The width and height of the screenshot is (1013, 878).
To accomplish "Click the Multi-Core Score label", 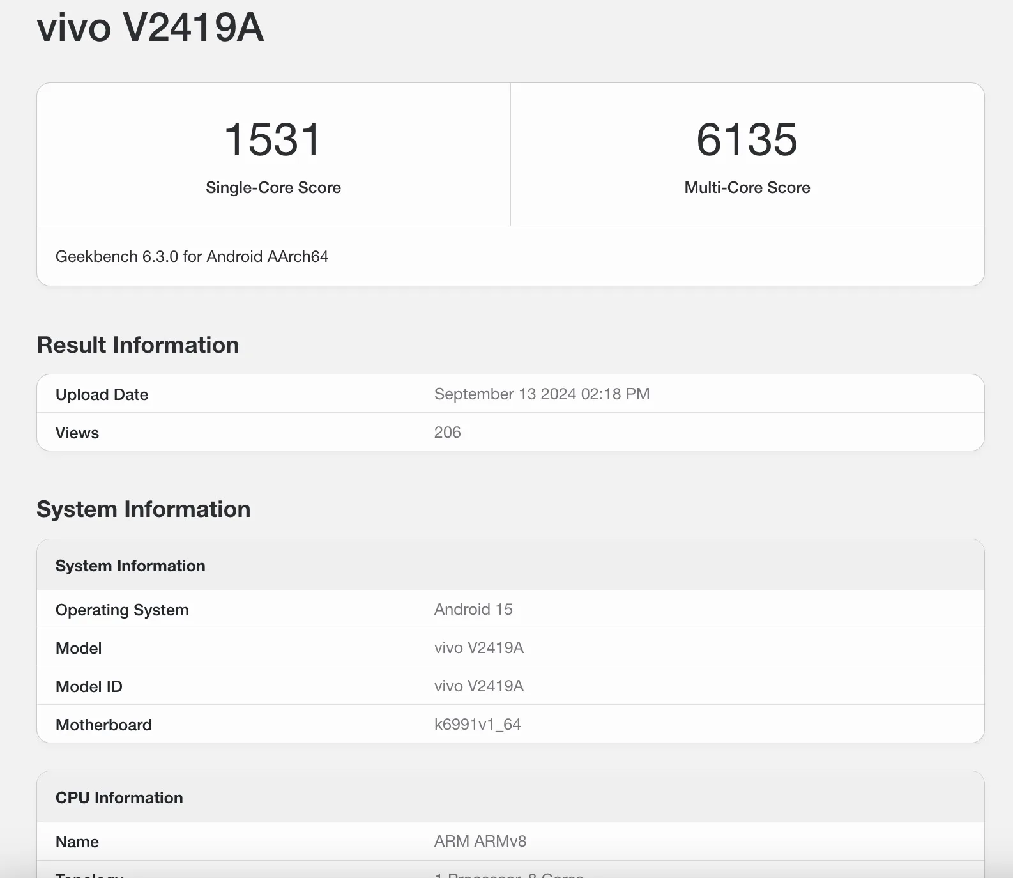I will (x=747, y=187).
